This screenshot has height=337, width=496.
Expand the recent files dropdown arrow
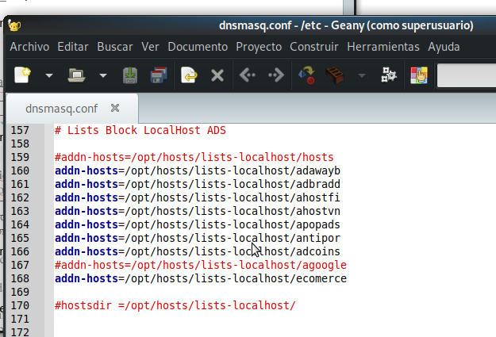[x=103, y=75]
